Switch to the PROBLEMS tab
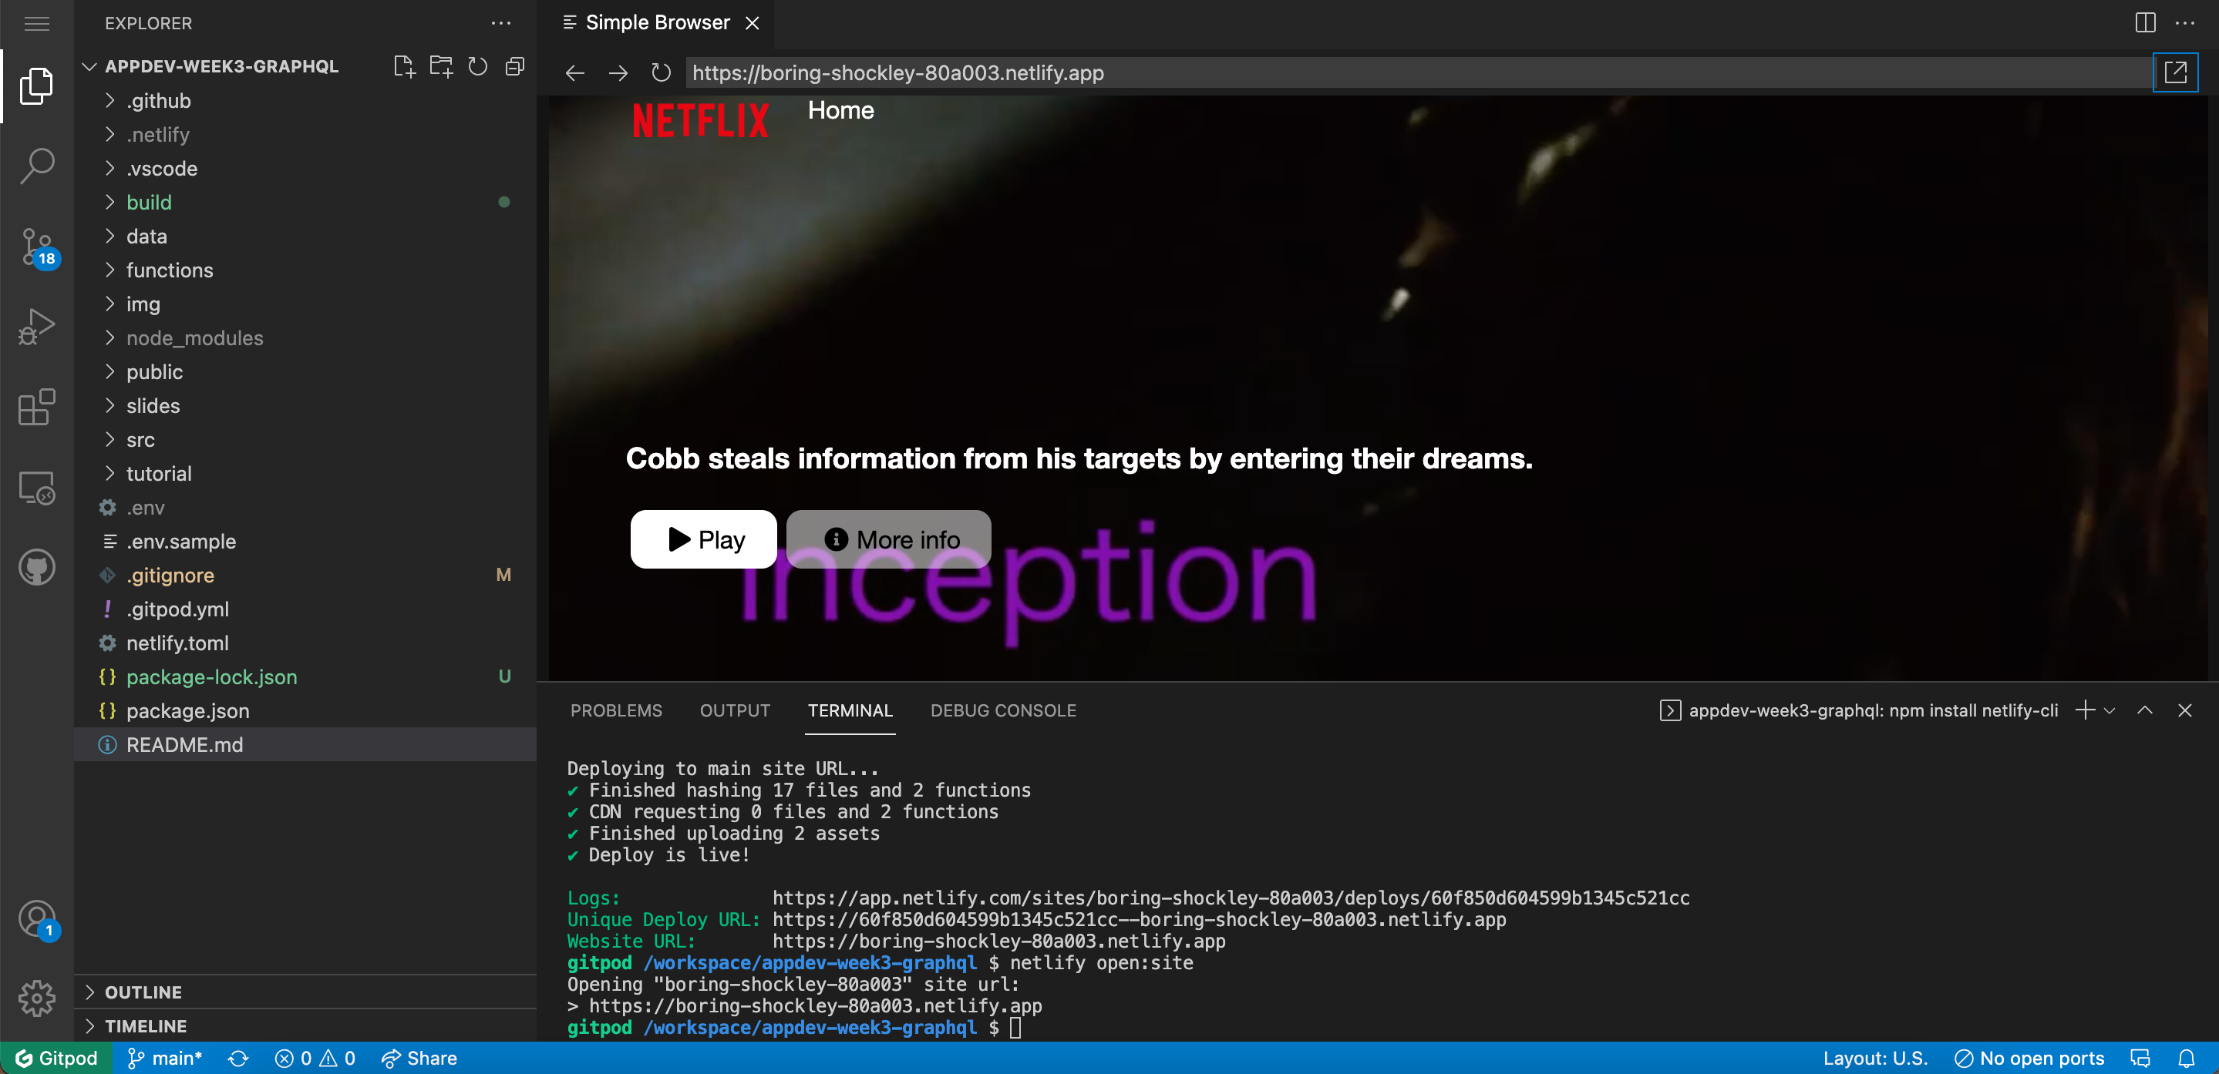The height and width of the screenshot is (1074, 2219). point(615,710)
